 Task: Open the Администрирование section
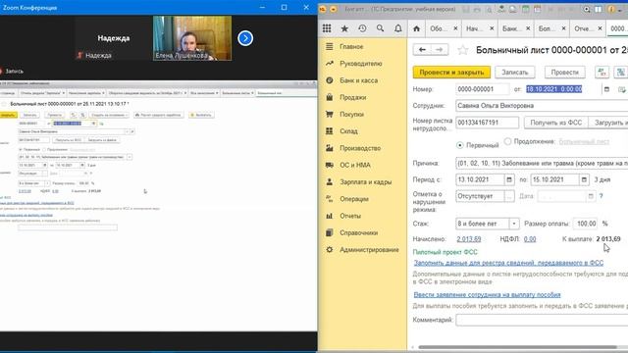(x=369, y=249)
